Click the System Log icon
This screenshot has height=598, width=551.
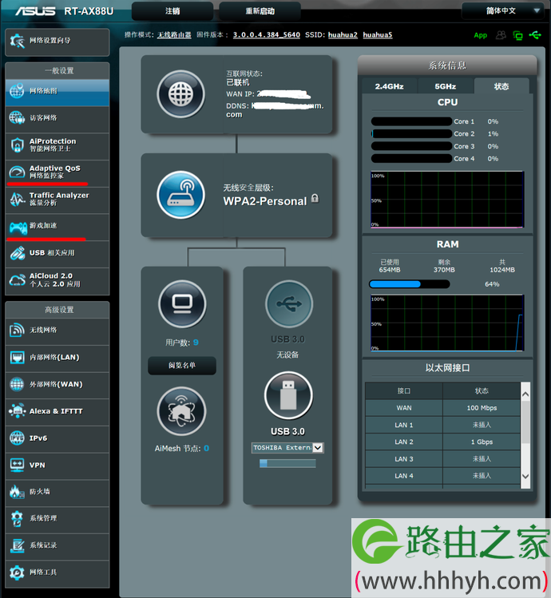tap(18, 545)
